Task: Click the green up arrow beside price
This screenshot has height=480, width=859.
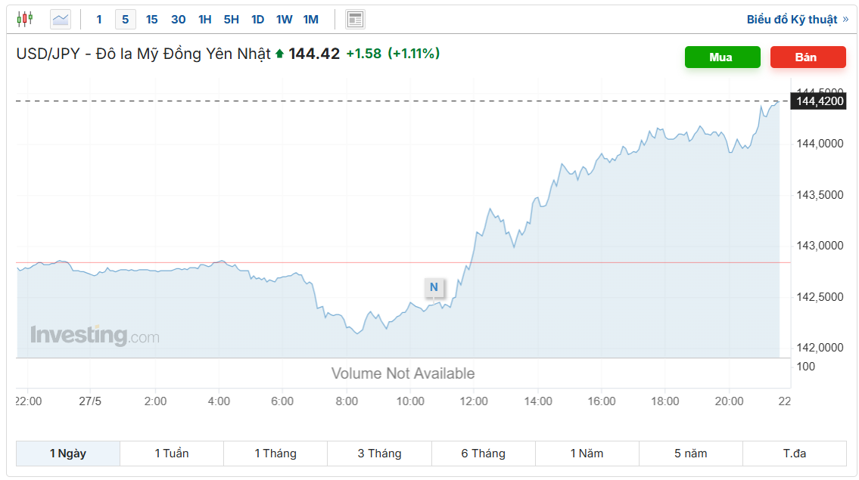Action: point(279,54)
